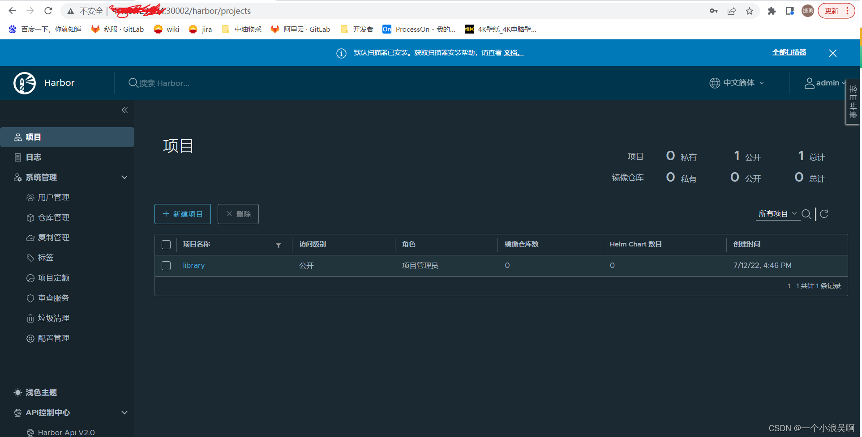The image size is (862, 437).
Task: Open 配置管理 in the sidebar
Action: [53, 338]
